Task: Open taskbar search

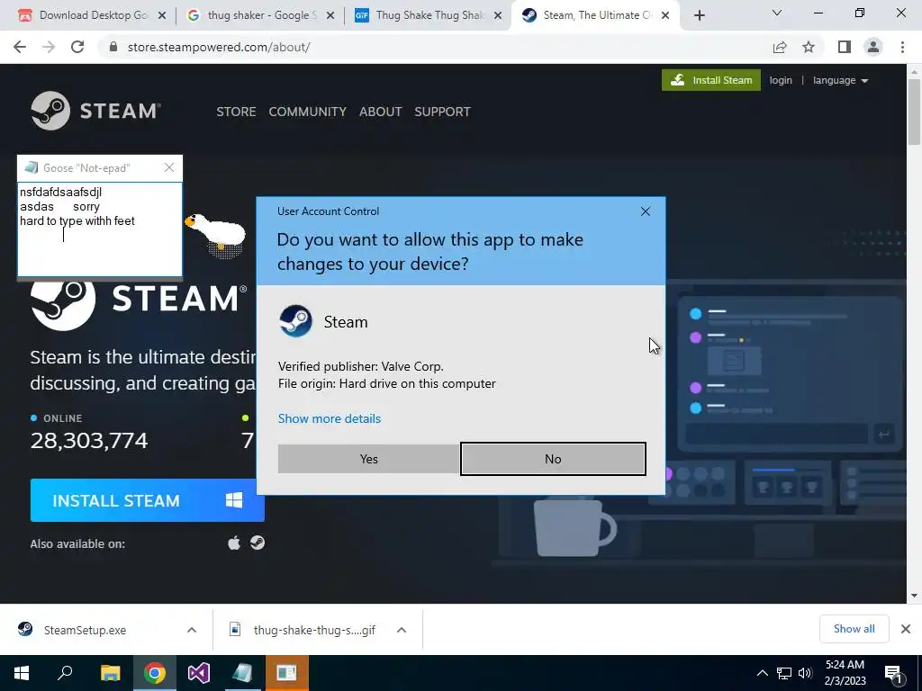Action: (65, 673)
